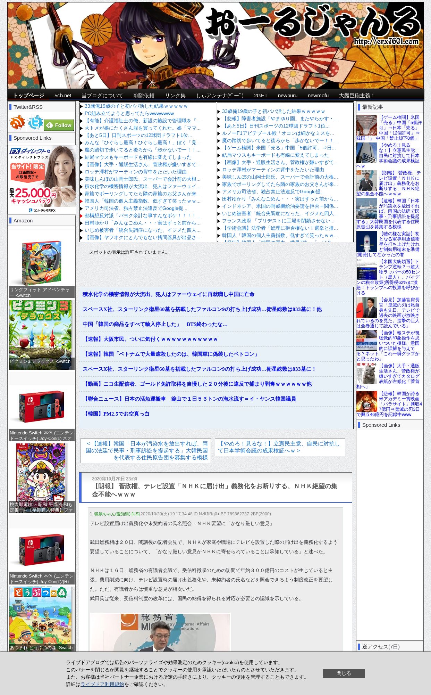431x695 pixels.
Task: Open the 5ch.net navigation item
Action: pyautogui.click(x=63, y=96)
